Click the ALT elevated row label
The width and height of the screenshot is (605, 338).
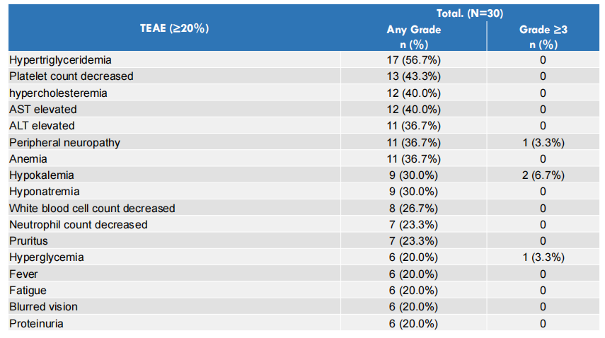42,126
